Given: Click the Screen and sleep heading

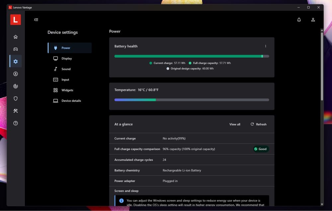Looking at the screenshot, I should pos(126,191).
